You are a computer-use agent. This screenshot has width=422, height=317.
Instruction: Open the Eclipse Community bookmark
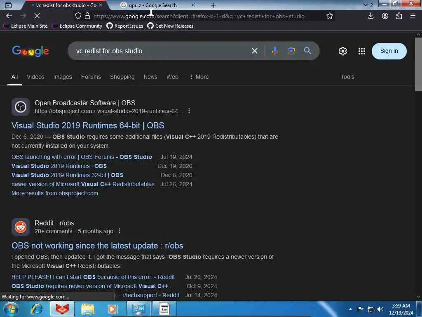pyautogui.click(x=77, y=26)
